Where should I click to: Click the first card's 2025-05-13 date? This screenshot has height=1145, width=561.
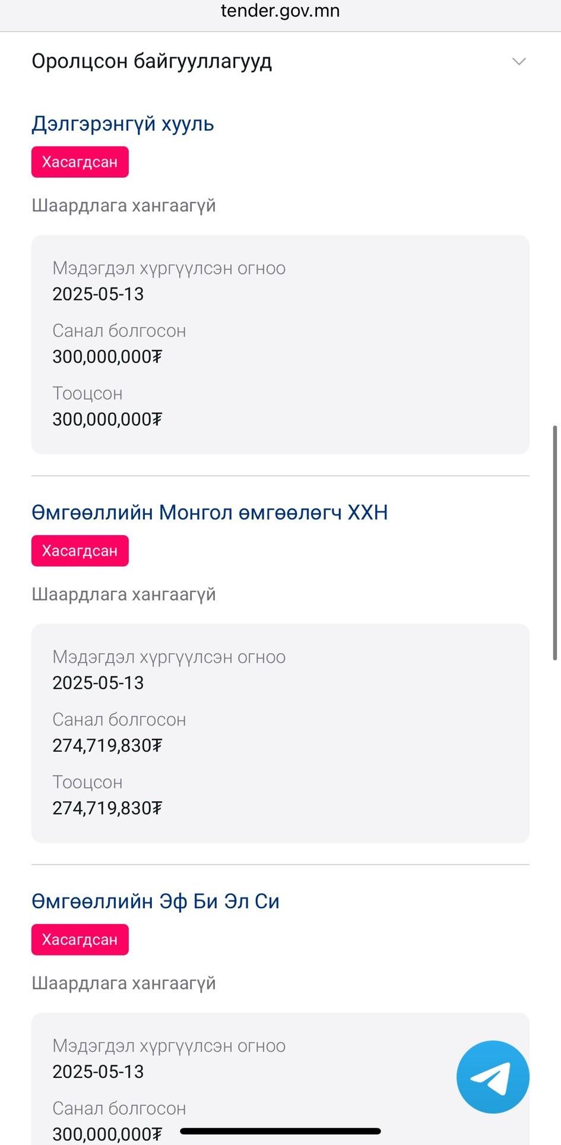coord(98,294)
